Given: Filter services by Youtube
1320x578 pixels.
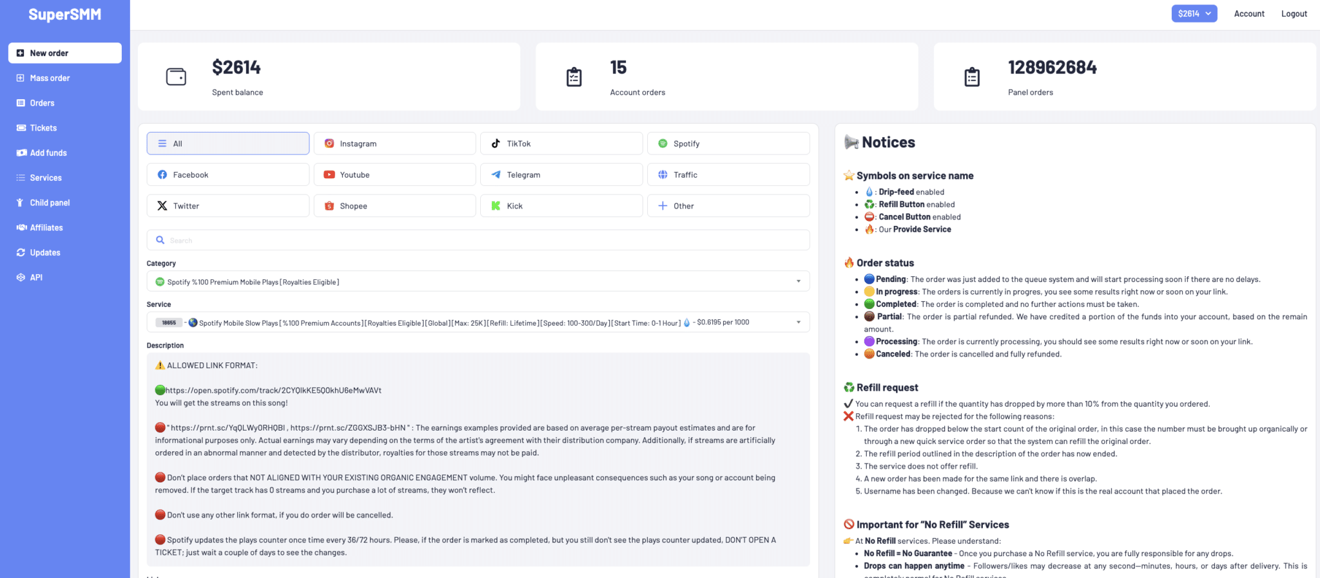Looking at the screenshot, I should [394, 174].
